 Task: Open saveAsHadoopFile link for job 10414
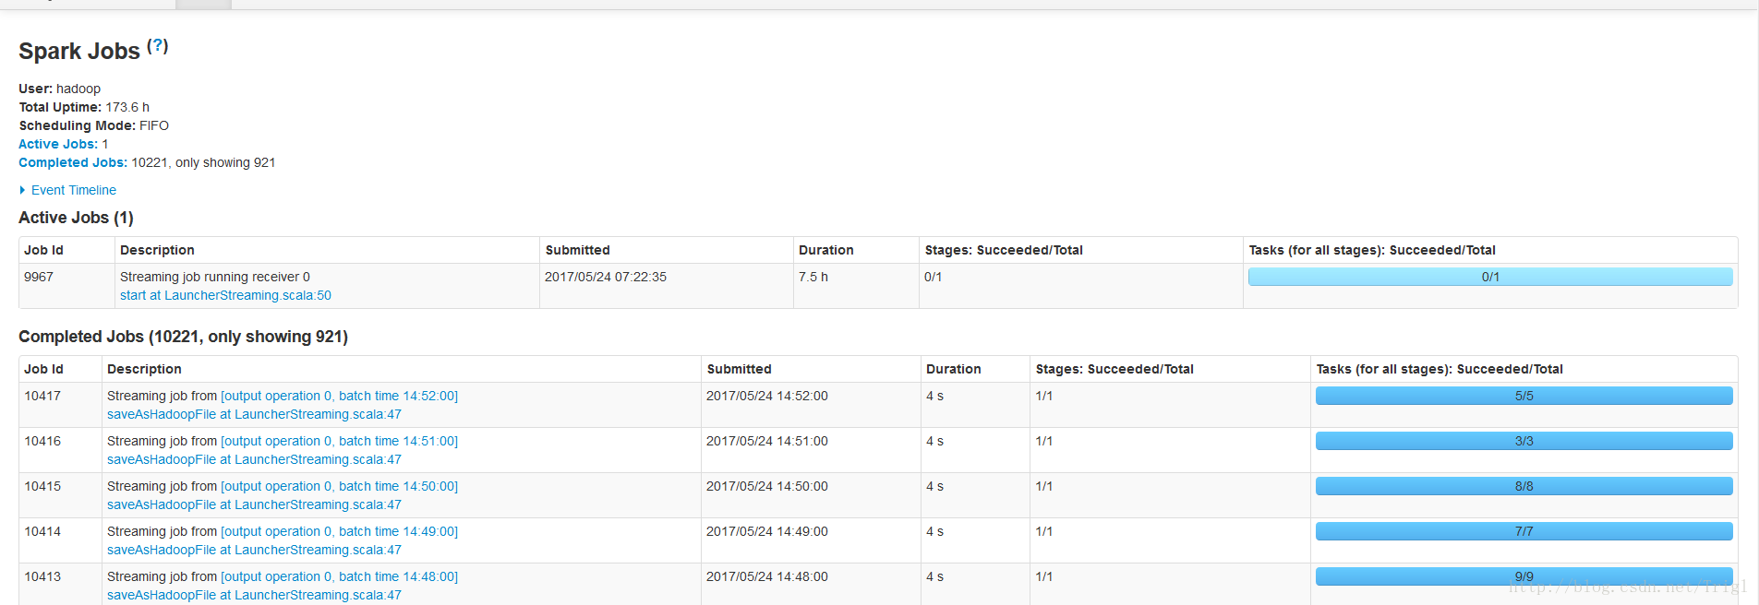click(254, 550)
